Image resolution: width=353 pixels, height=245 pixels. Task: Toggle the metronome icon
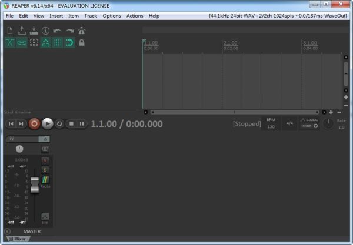tap(82, 31)
